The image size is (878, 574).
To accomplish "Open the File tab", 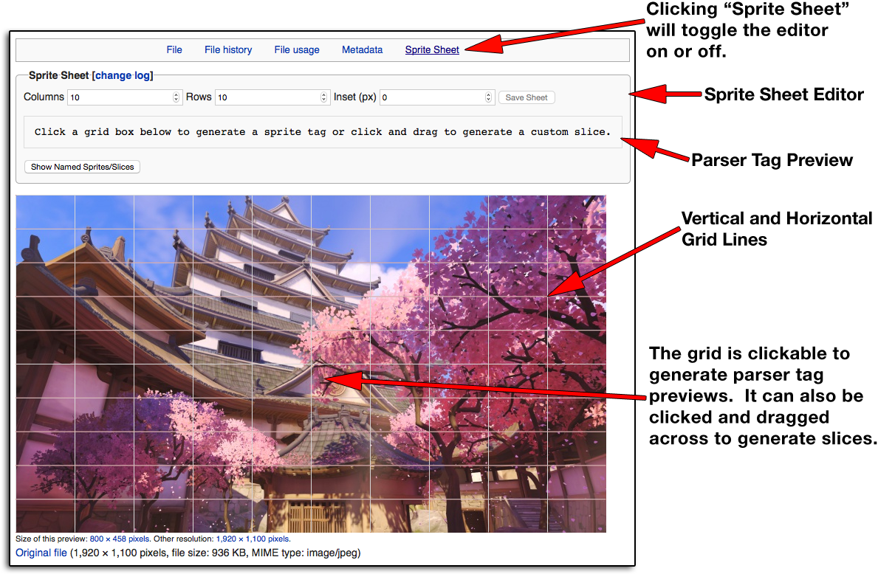I will [x=174, y=50].
